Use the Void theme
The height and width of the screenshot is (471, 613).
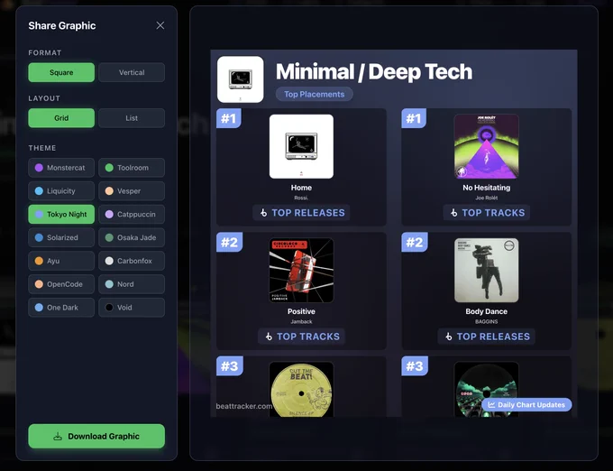pos(132,308)
